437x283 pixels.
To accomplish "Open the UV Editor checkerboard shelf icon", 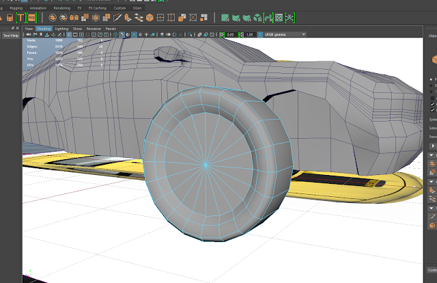I will [x=279, y=18].
